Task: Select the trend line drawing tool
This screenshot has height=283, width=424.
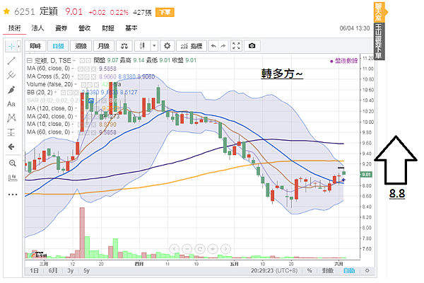Action: [11, 61]
